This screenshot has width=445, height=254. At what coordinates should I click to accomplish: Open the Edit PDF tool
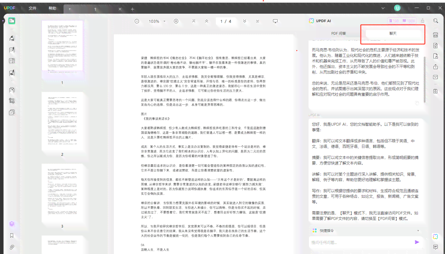[12, 50]
